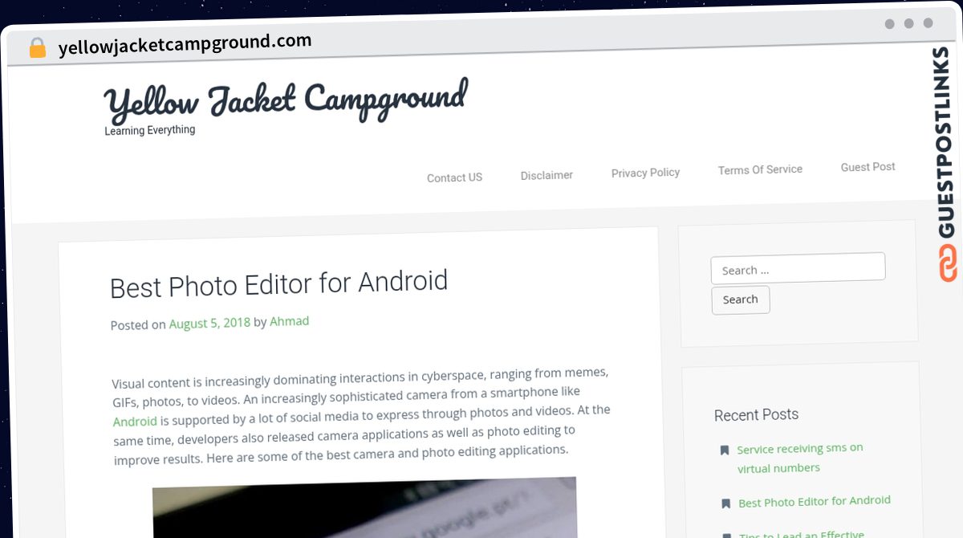The height and width of the screenshot is (538, 963).
Task: Click the yellowjacketcampground.com address text
Action: point(185,44)
